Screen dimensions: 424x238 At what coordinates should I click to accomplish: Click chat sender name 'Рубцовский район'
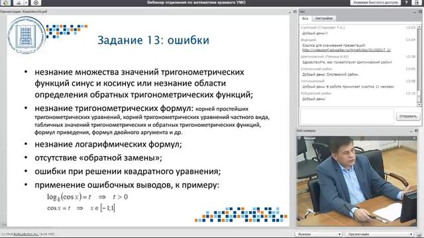point(316,93)
